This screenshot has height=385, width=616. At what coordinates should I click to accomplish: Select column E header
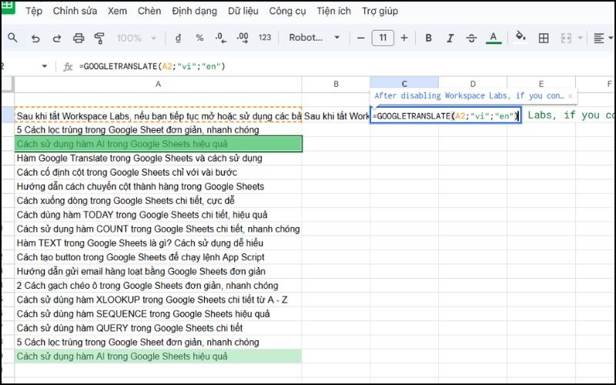[x=541, y=83]
